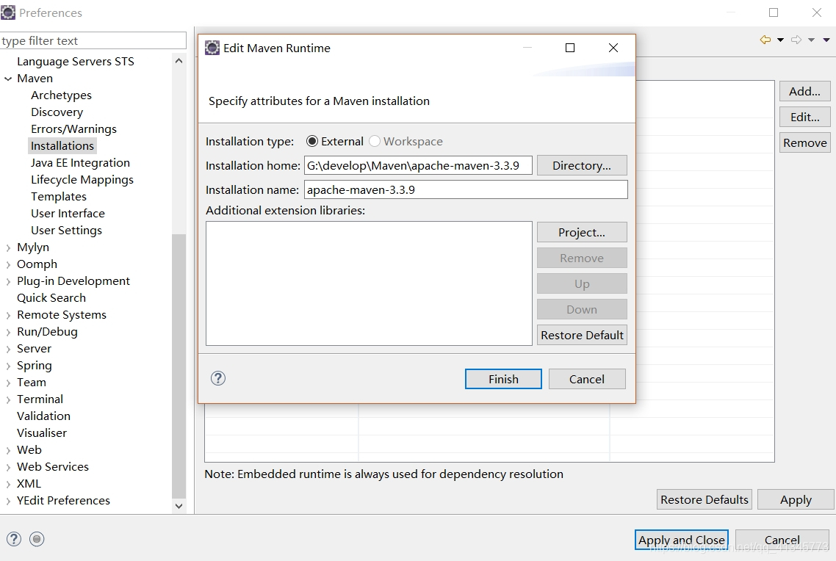Click the record/import preferences circle icon
The height and width of the screenshot is (561, 836).
coord(37,539)
